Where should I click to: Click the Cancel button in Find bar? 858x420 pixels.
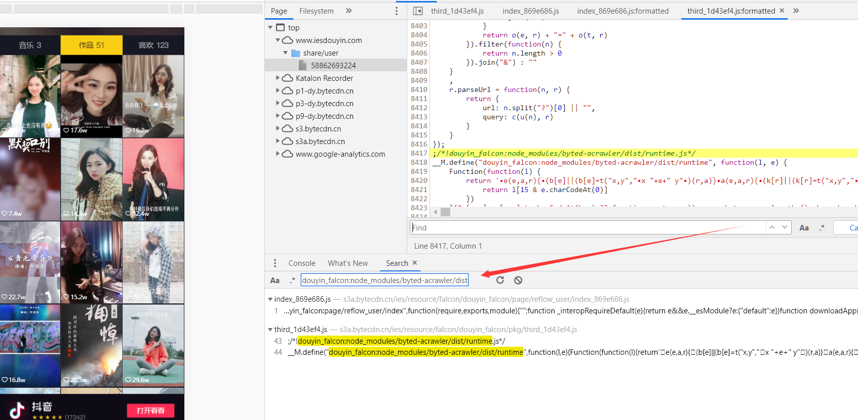pos(846,227)
